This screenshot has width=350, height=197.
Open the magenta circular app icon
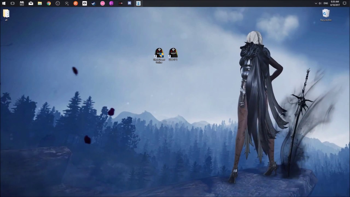click(x=112, y=3)
